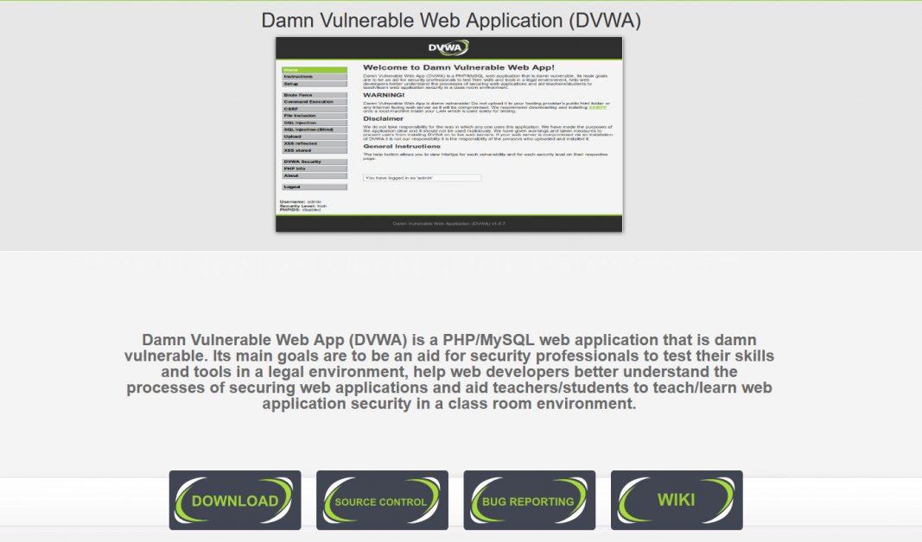Viewport: 922px width, 542px height.
Task: Click the logged in as admin message box
Action: click(423, 178)
